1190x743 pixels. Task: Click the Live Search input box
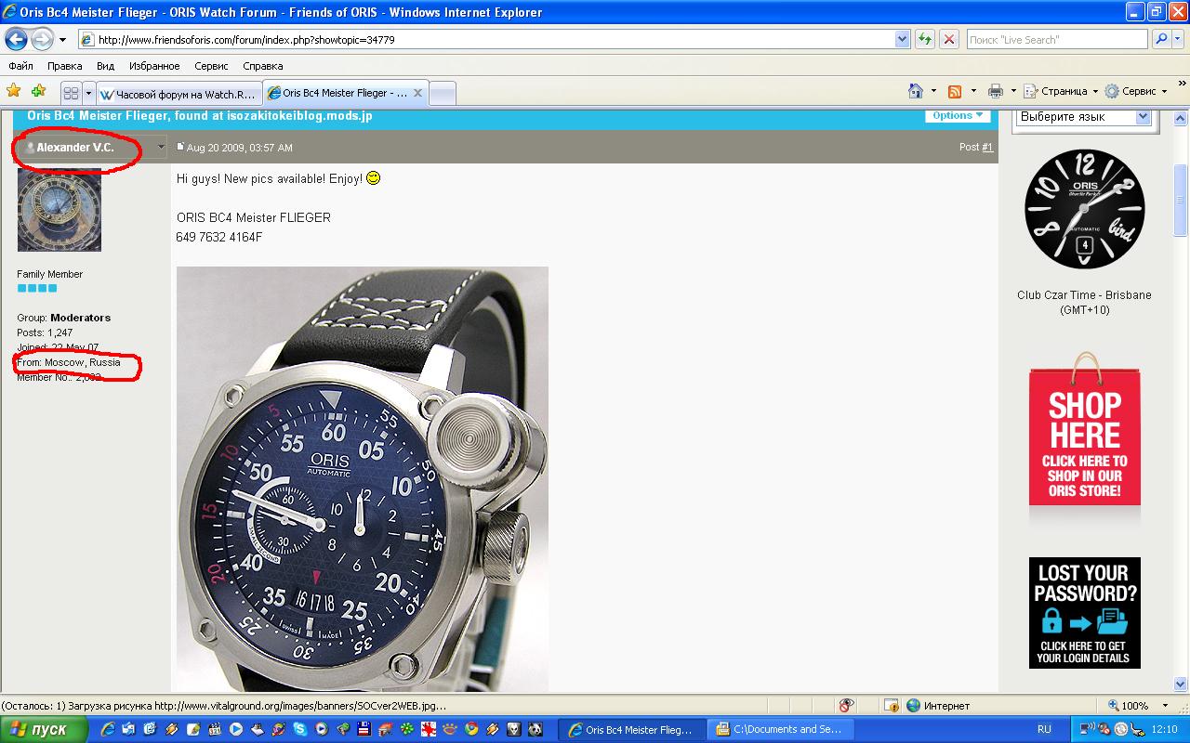click(1056, 40)
